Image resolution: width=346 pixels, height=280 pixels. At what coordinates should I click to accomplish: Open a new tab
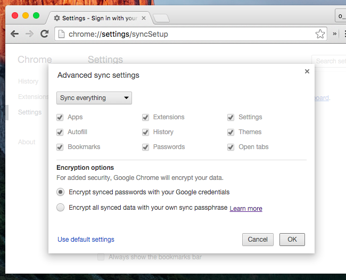tap(161, 18)
